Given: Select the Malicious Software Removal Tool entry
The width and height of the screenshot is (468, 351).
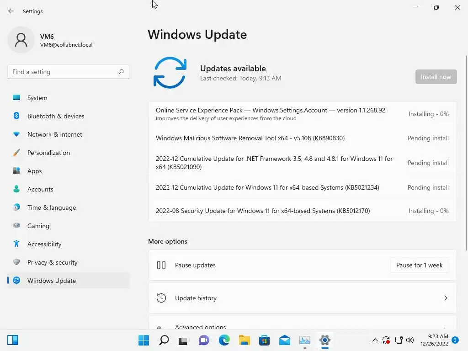Looking at the screenshot, I should [x=303, y=138].
